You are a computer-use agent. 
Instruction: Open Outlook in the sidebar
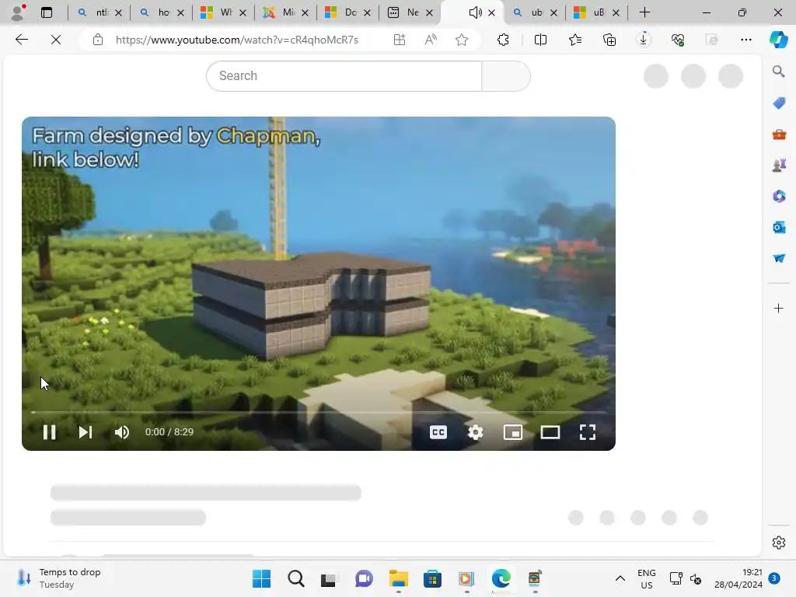(x=779, y=227)
